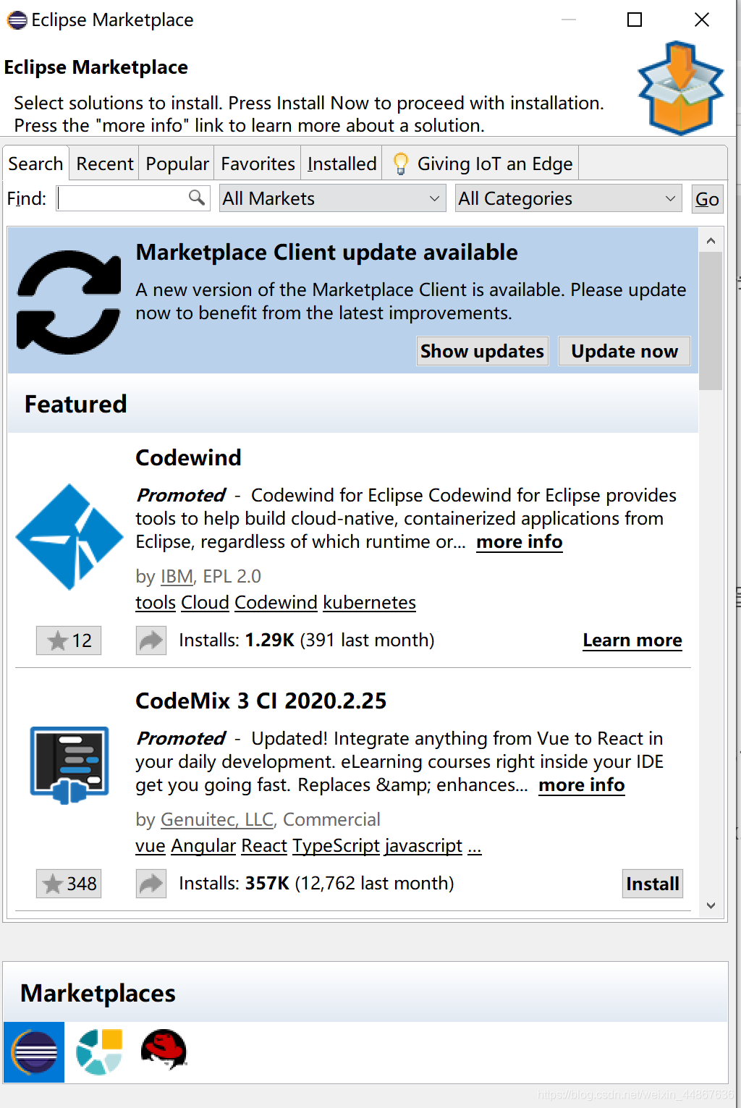Share Codewind using the arrow icon
The width and height of the screenshot is (741, 1108).
tap(151, 640)
